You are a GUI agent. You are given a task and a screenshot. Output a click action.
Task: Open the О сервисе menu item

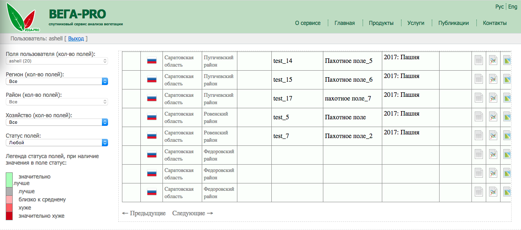pyautogui.click(x=308, y=23)
